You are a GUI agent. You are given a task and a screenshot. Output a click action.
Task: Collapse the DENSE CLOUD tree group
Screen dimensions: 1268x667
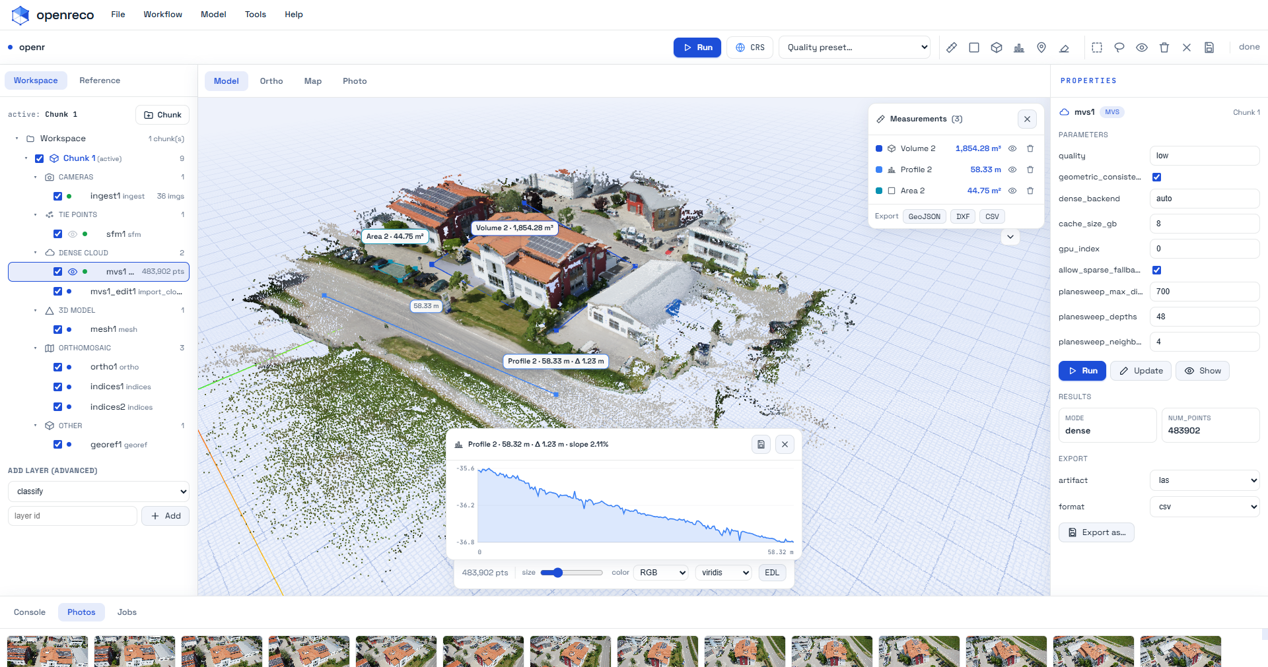(36, 253)
